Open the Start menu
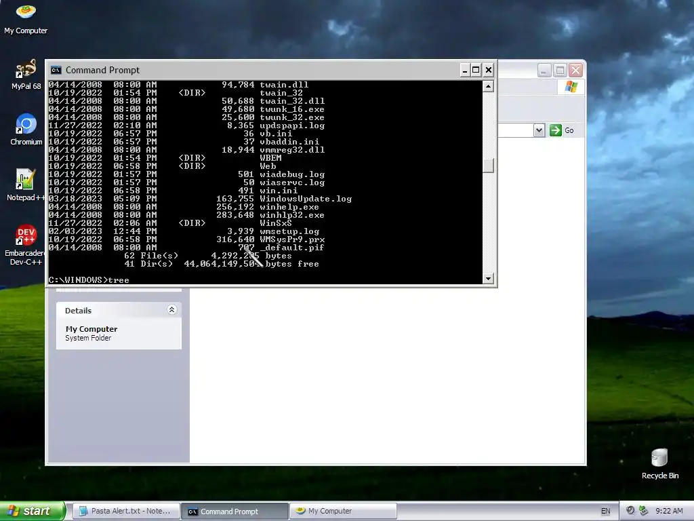The width and height of the screenshot is (694, 521). click(x=32, y=511)
